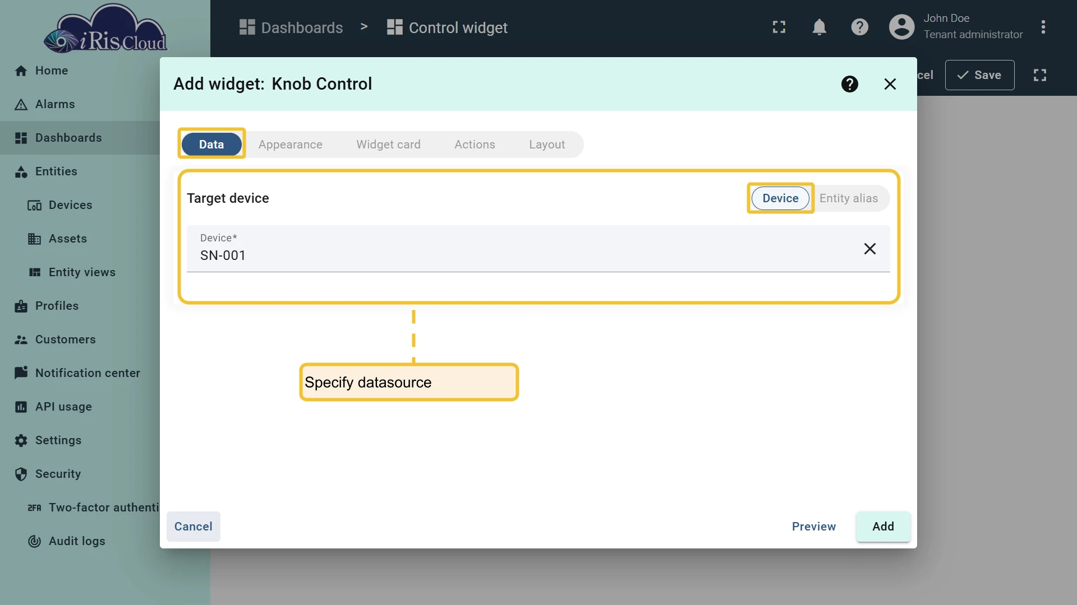Switch target to Entity alias
This screenshot has height=605, width=1077.
coord(848,198)
